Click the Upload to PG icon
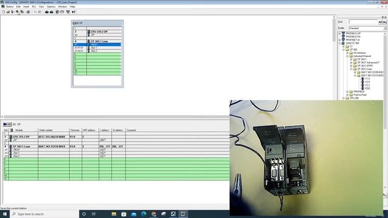Viewport: 388px width, 218px height. (x=52, y=12)
